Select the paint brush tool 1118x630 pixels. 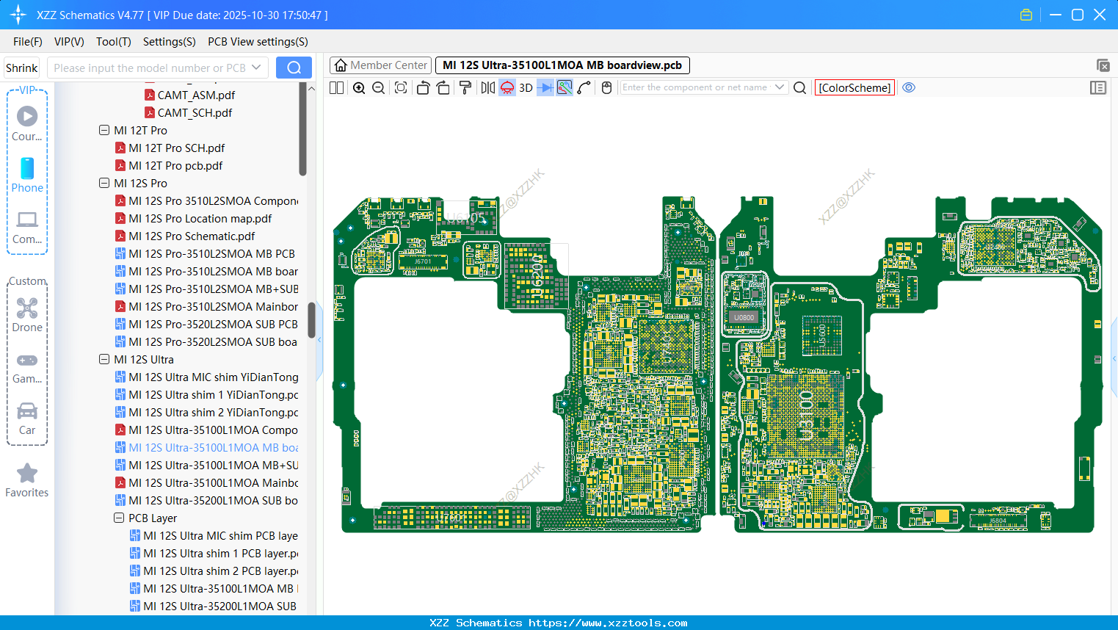click(x=465, y=87)
